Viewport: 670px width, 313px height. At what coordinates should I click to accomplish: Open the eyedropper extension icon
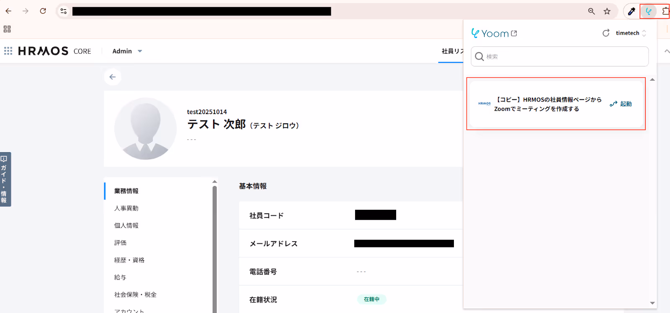(x=631, y=11)
